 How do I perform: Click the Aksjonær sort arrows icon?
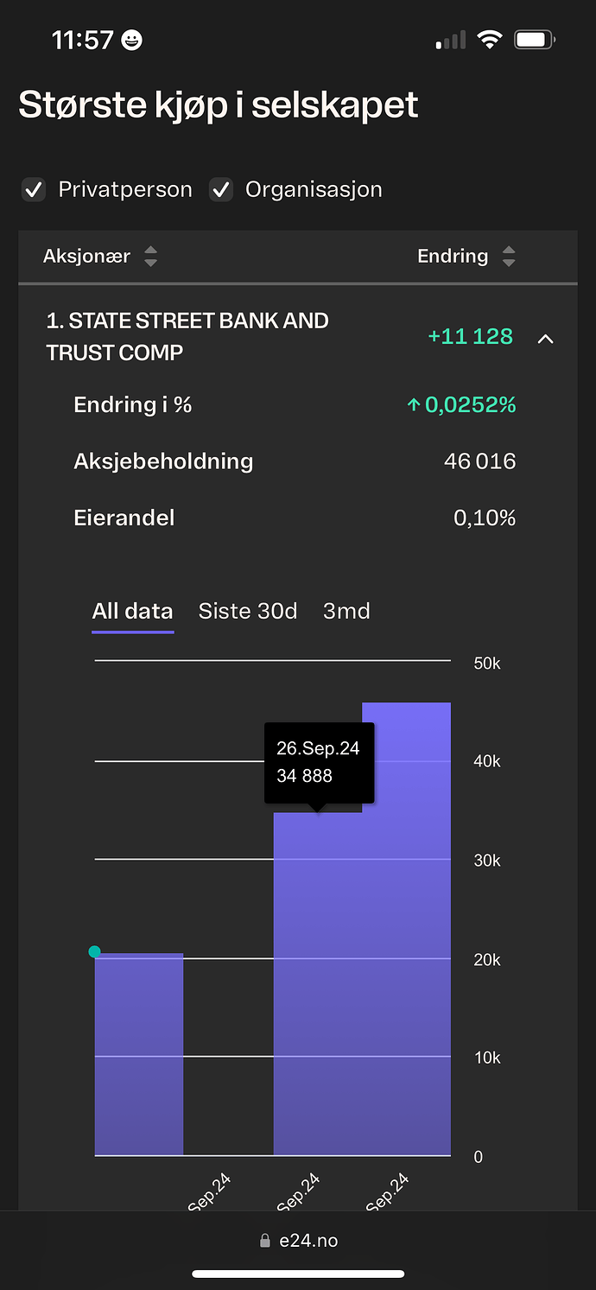[x=150, y=257]
